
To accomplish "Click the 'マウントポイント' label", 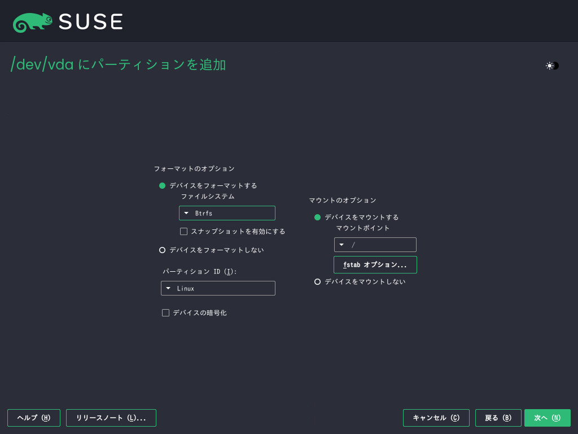I will click(363, 228).
